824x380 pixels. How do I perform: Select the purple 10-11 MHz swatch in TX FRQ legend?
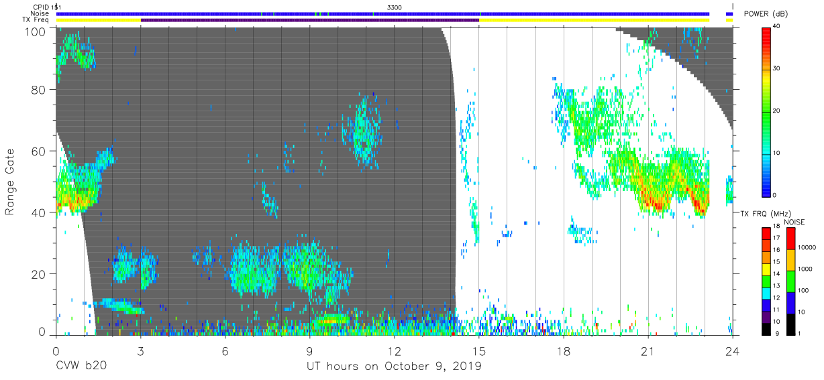[766, 316]
